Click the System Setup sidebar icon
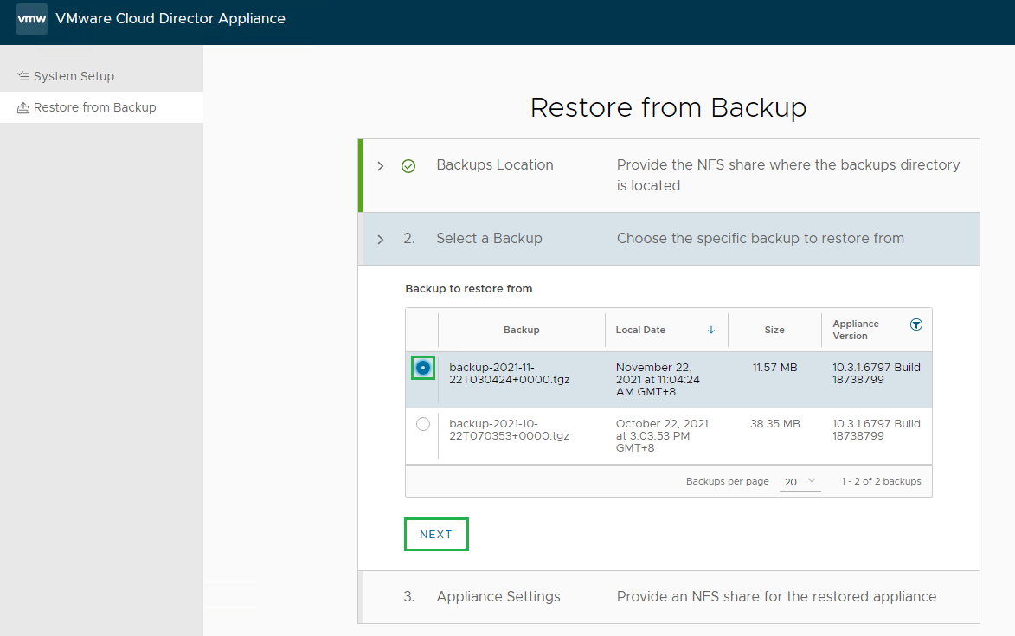The height and width of the screenshot is (636, 1015). click(23, 76)
